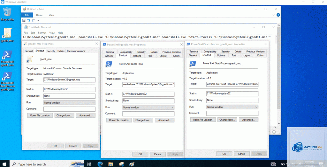327x167 pixels.
Task: Click the Paint zoom-in plus icon
Action: (x=274, y=132)
